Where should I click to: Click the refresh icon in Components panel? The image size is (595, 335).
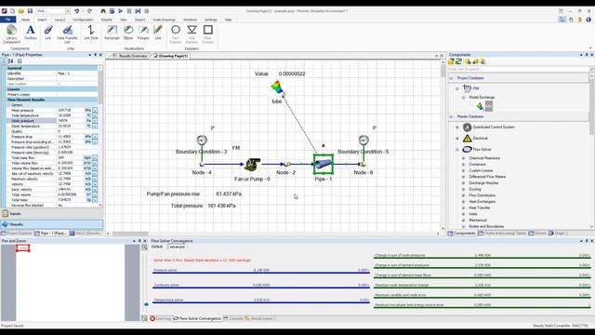point(458,61)
